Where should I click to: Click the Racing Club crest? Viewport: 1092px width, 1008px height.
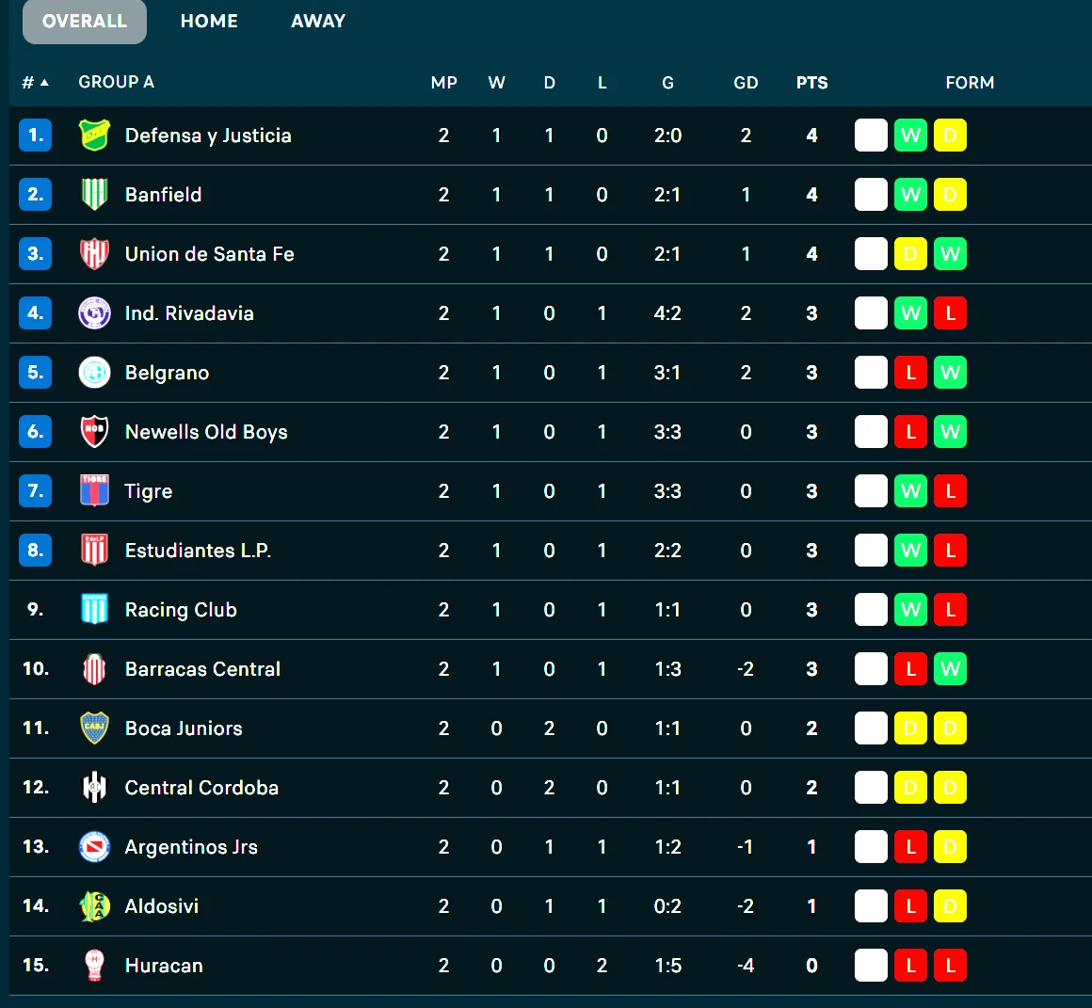click(x=94, y=610)
